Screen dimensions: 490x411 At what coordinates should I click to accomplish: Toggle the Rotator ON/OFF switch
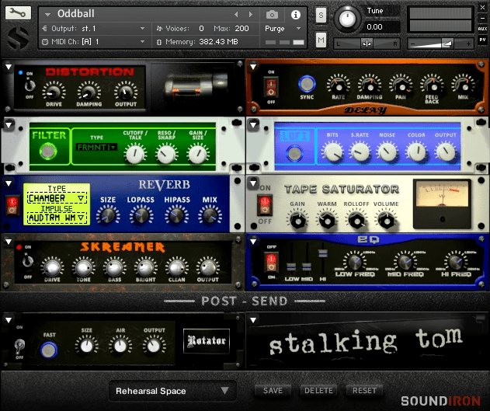19,346
